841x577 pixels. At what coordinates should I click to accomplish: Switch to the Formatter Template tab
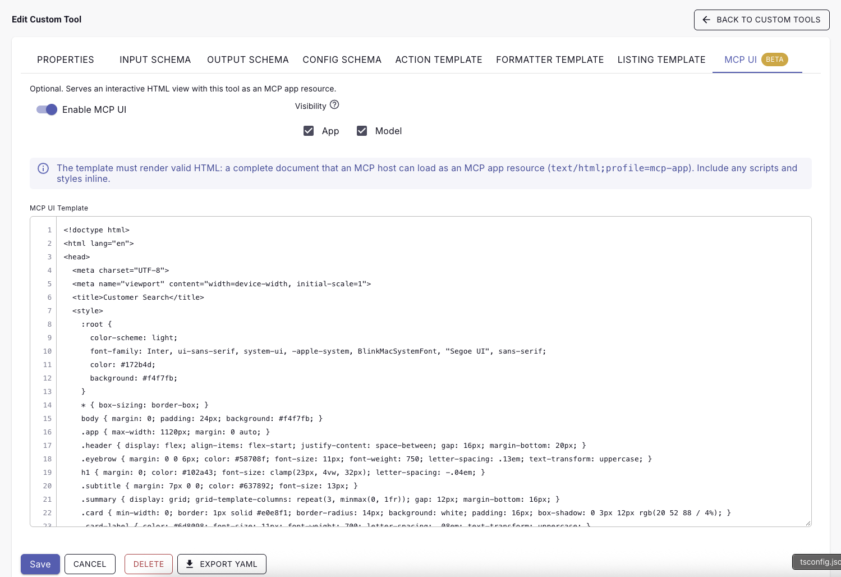coord(550,59)
